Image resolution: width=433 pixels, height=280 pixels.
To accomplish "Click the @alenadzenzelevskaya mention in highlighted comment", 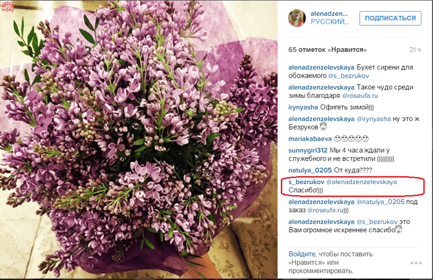I will [361, 182].
